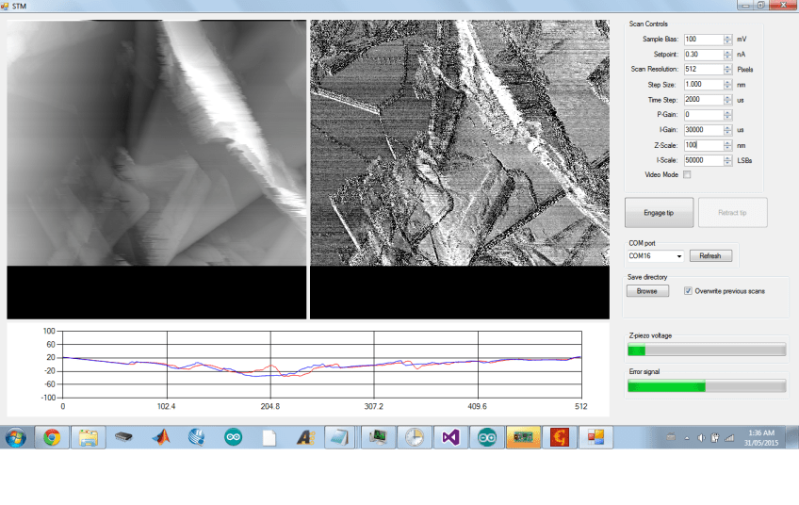The image size is (799, 505).
Task: Click the Engage tip button
Action: pos(660,213)
